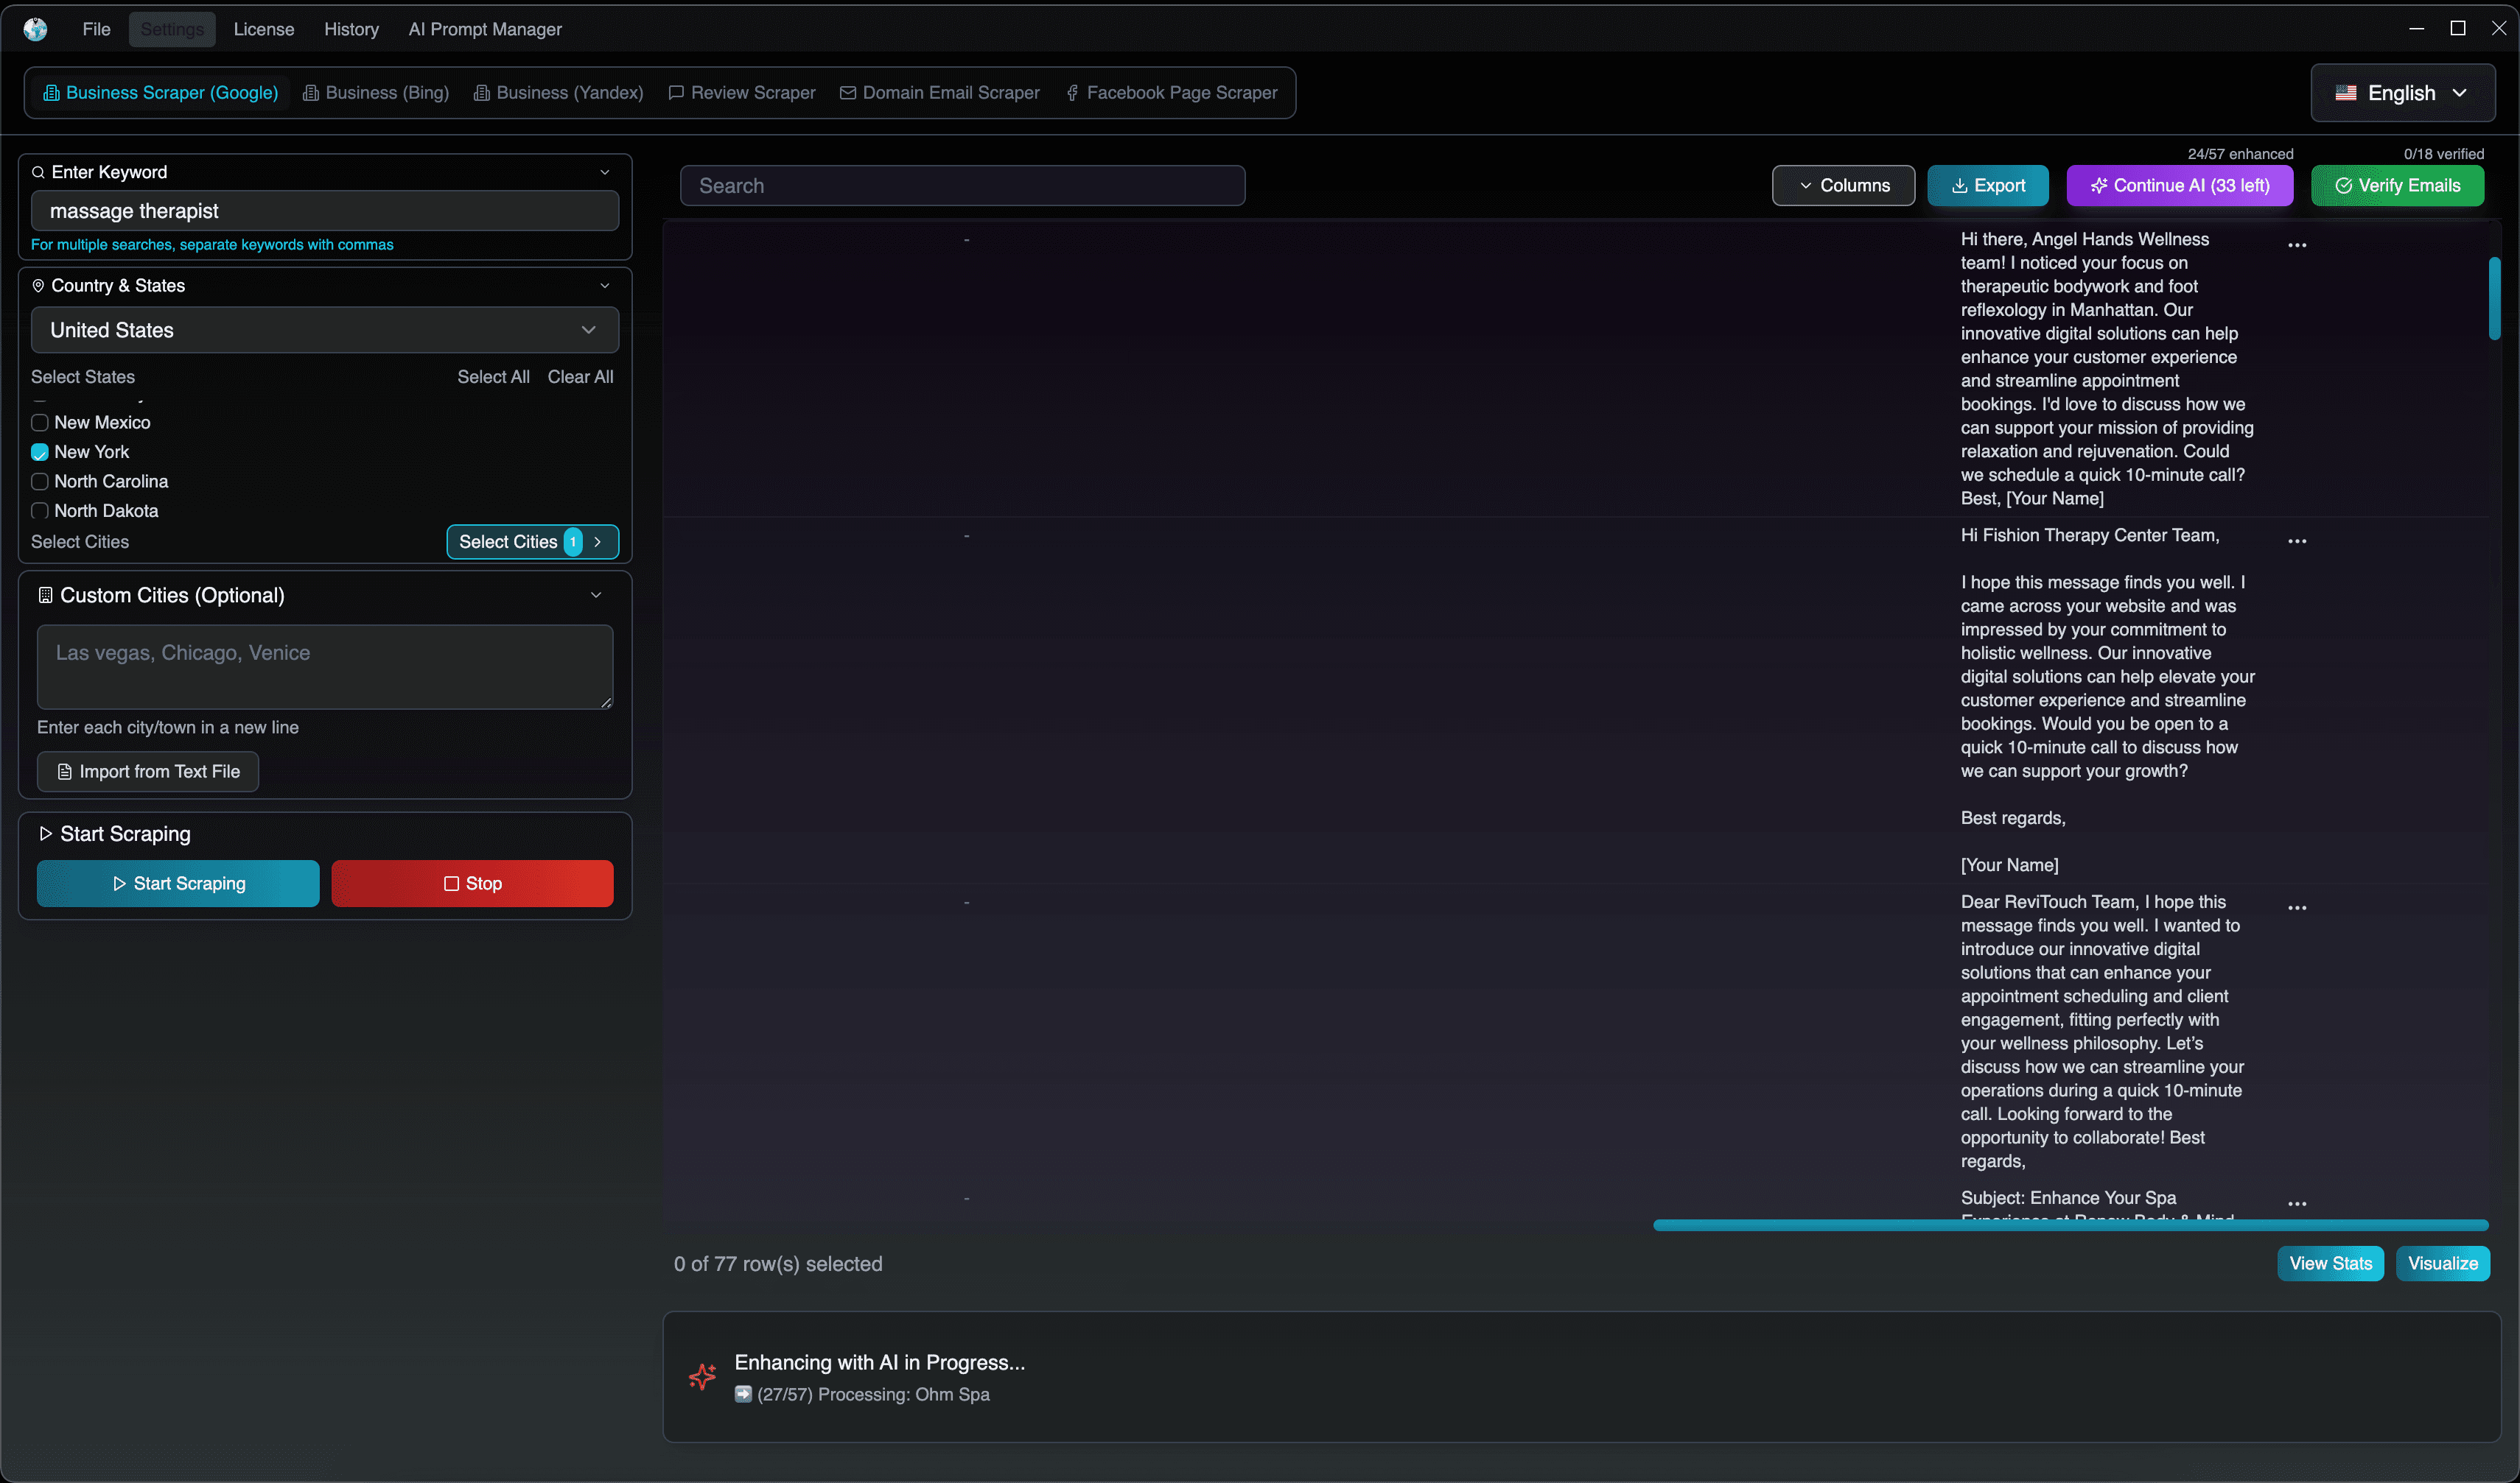Expand the Columns dropdown
The width and height of the screenshot is (2520, 1483).
(x=1843, y=186)
